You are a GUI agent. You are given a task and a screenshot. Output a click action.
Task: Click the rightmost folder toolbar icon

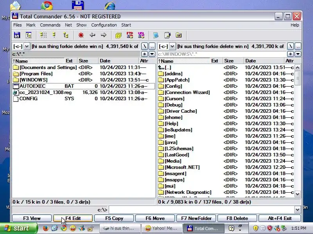178,35
